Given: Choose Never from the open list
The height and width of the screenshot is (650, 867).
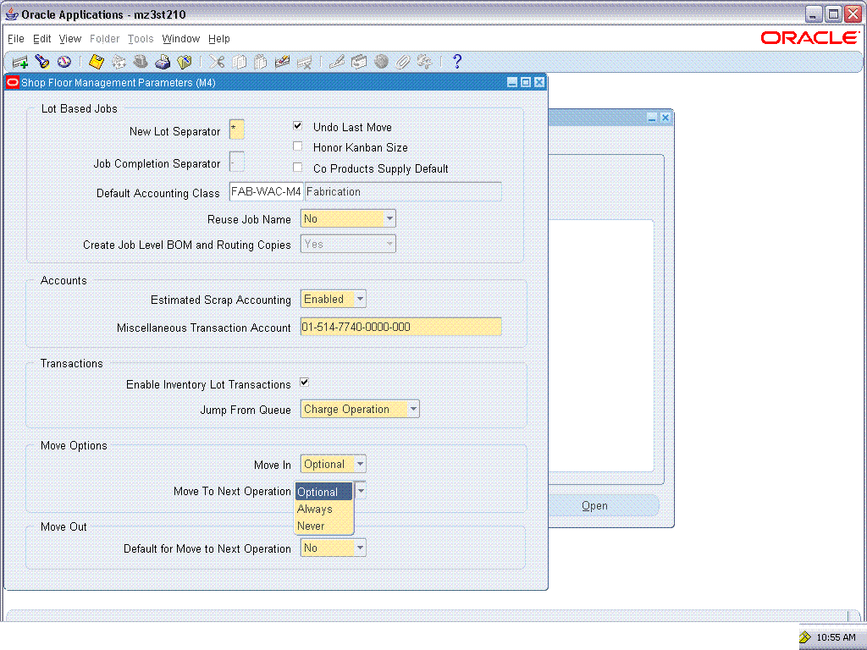Looking at the screenshot, I should click(324, 526).
